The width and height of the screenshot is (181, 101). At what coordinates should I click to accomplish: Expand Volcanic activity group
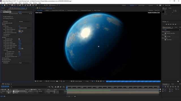pyautogui.click(x=3, y=60)
